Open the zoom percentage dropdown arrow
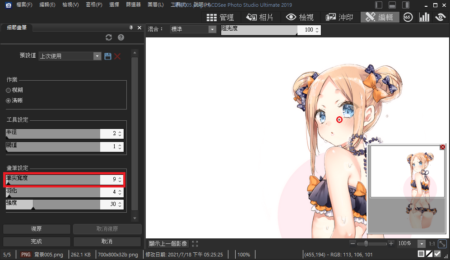This screenshot has height=260, width=450. coord(421,244)
